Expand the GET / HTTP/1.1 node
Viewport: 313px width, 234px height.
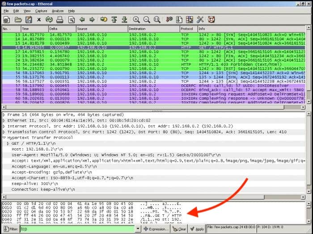point(8,143)
